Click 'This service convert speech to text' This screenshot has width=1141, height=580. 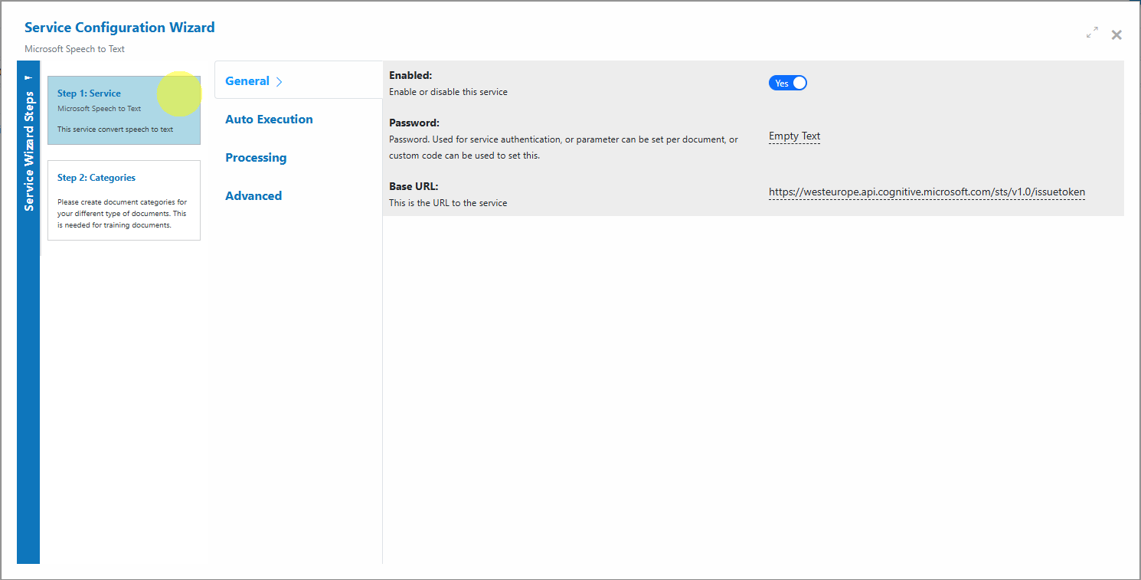115,129
